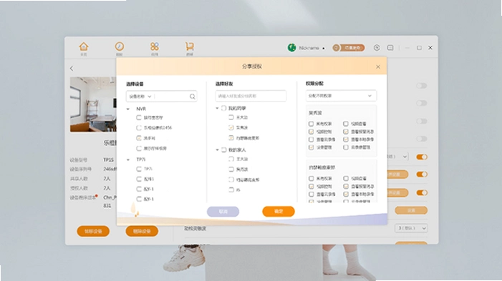502x281 pixels.
Task: Select the NVR group label
Action: pos(141,109)
